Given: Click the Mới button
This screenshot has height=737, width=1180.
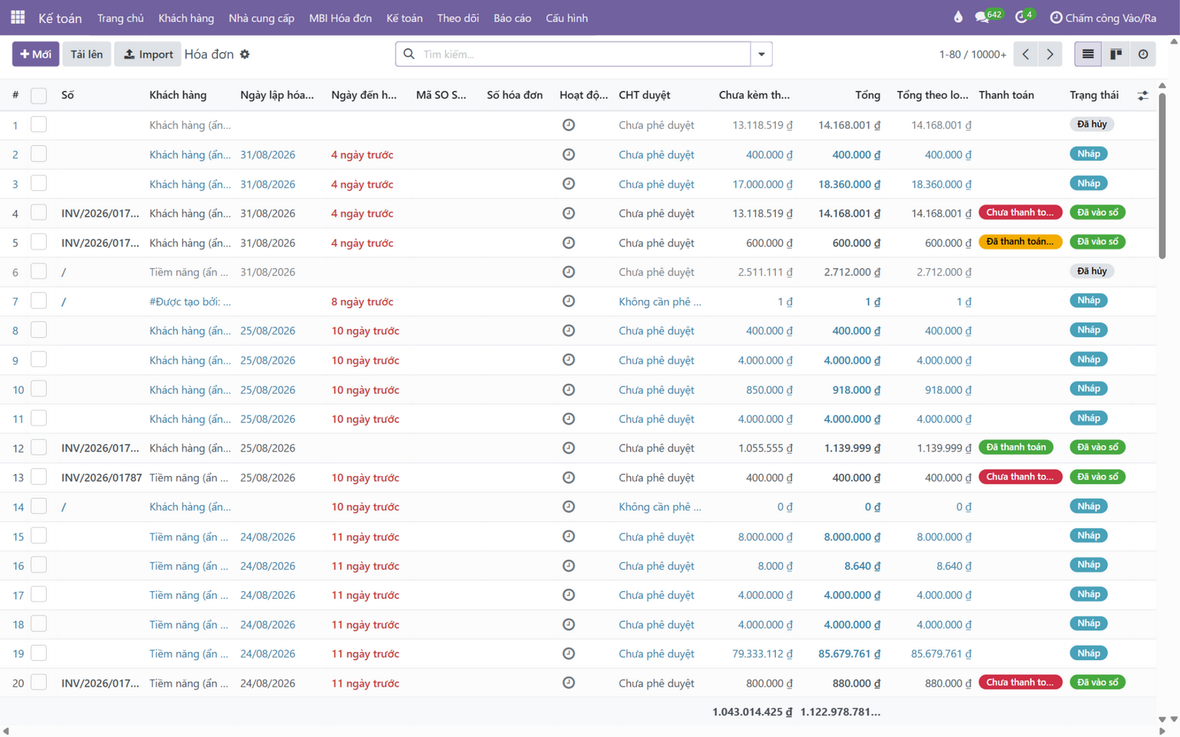Looking at the screenshot, I should click(35, 55).
